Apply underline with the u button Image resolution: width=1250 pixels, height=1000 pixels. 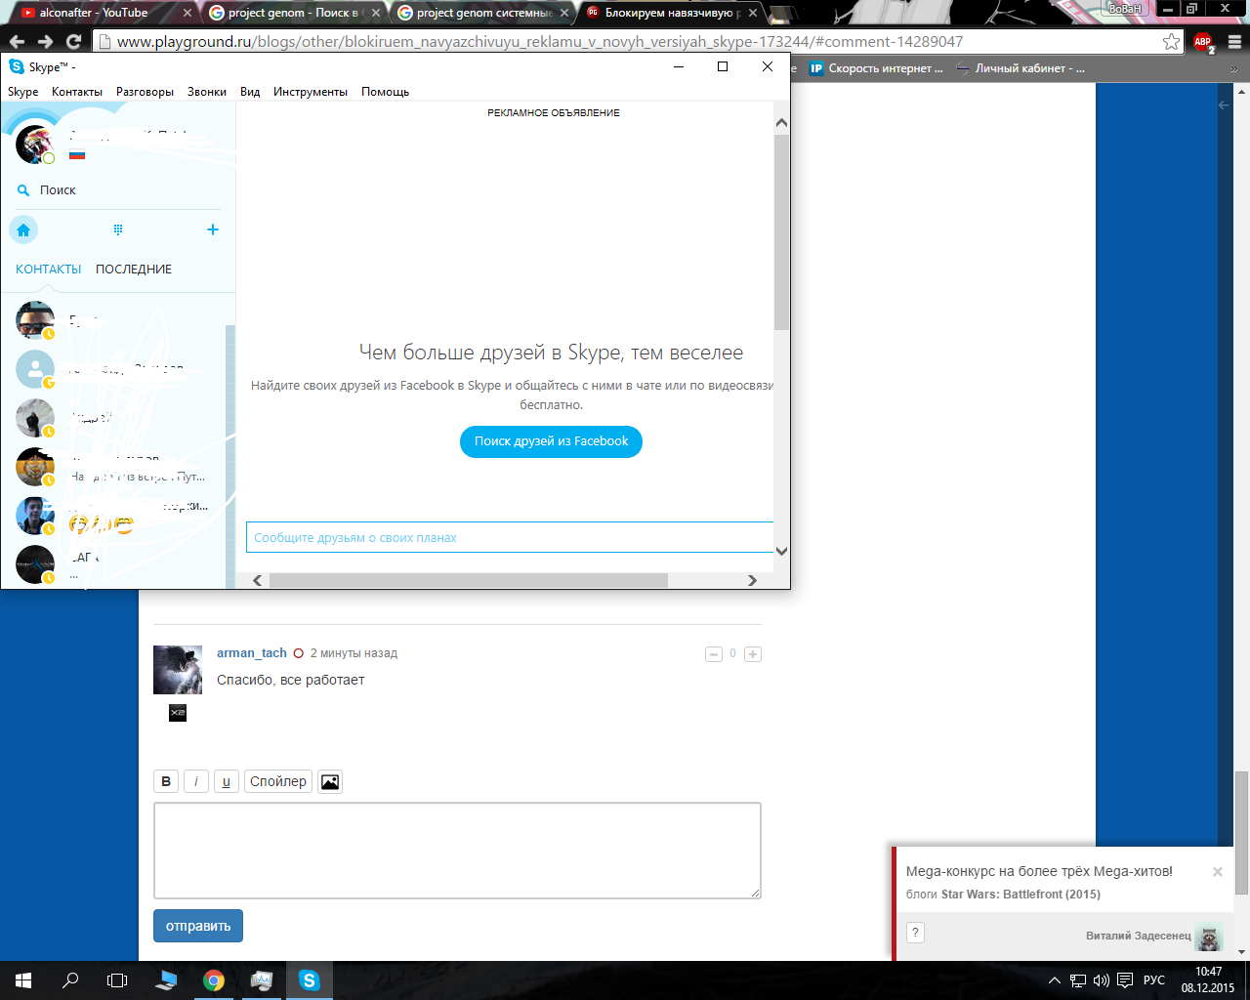[x=227, y=781]
